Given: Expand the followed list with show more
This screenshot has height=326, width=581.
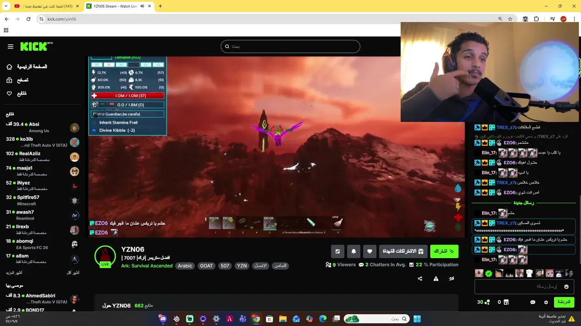Looking at the screenshot, I should click(14, 273).
